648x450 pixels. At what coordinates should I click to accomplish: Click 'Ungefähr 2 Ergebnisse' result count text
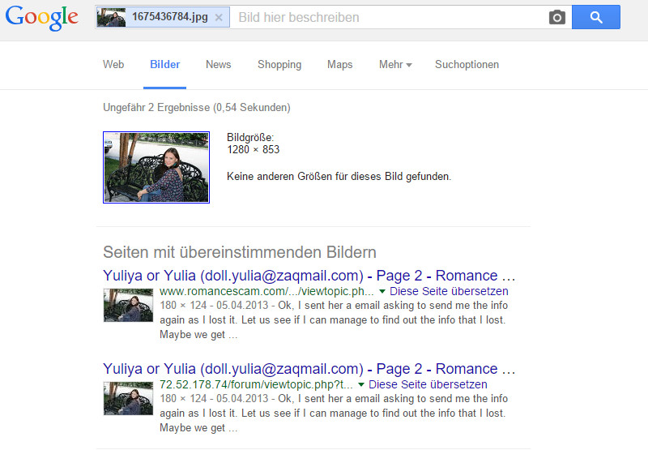tap(197, 108)
